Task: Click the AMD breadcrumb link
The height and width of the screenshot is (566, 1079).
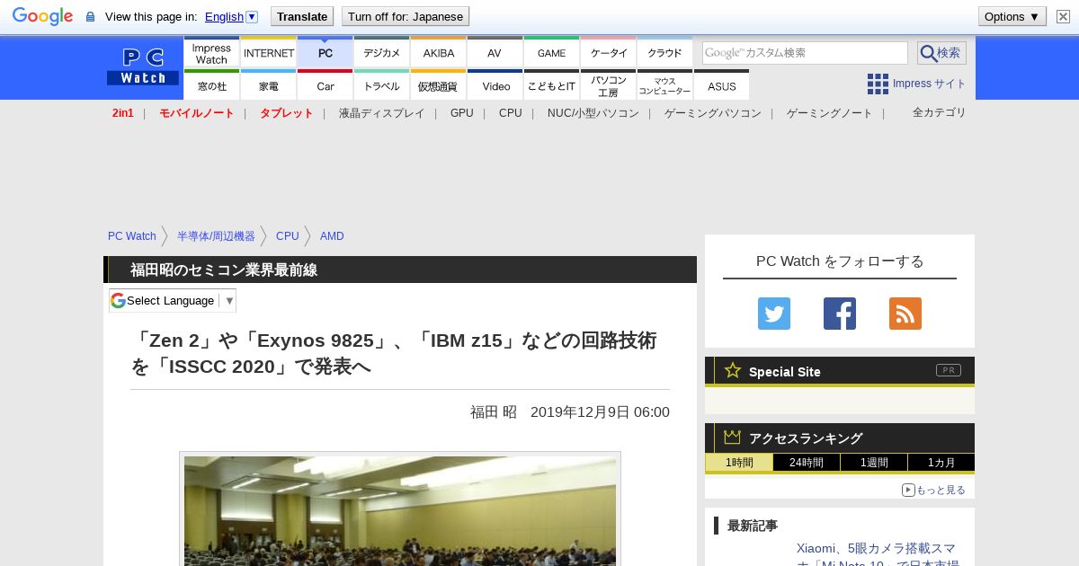Action: tap(332, 236)
